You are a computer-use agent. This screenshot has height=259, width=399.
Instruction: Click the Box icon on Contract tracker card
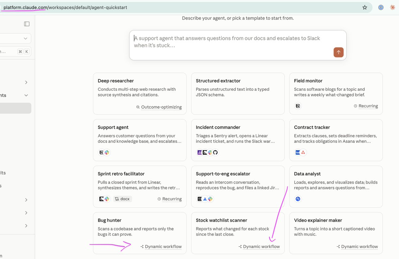298,153
